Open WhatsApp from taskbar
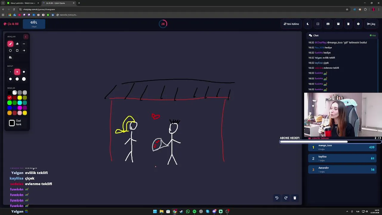Screen dimensions: 382x215 pos(188,211)
